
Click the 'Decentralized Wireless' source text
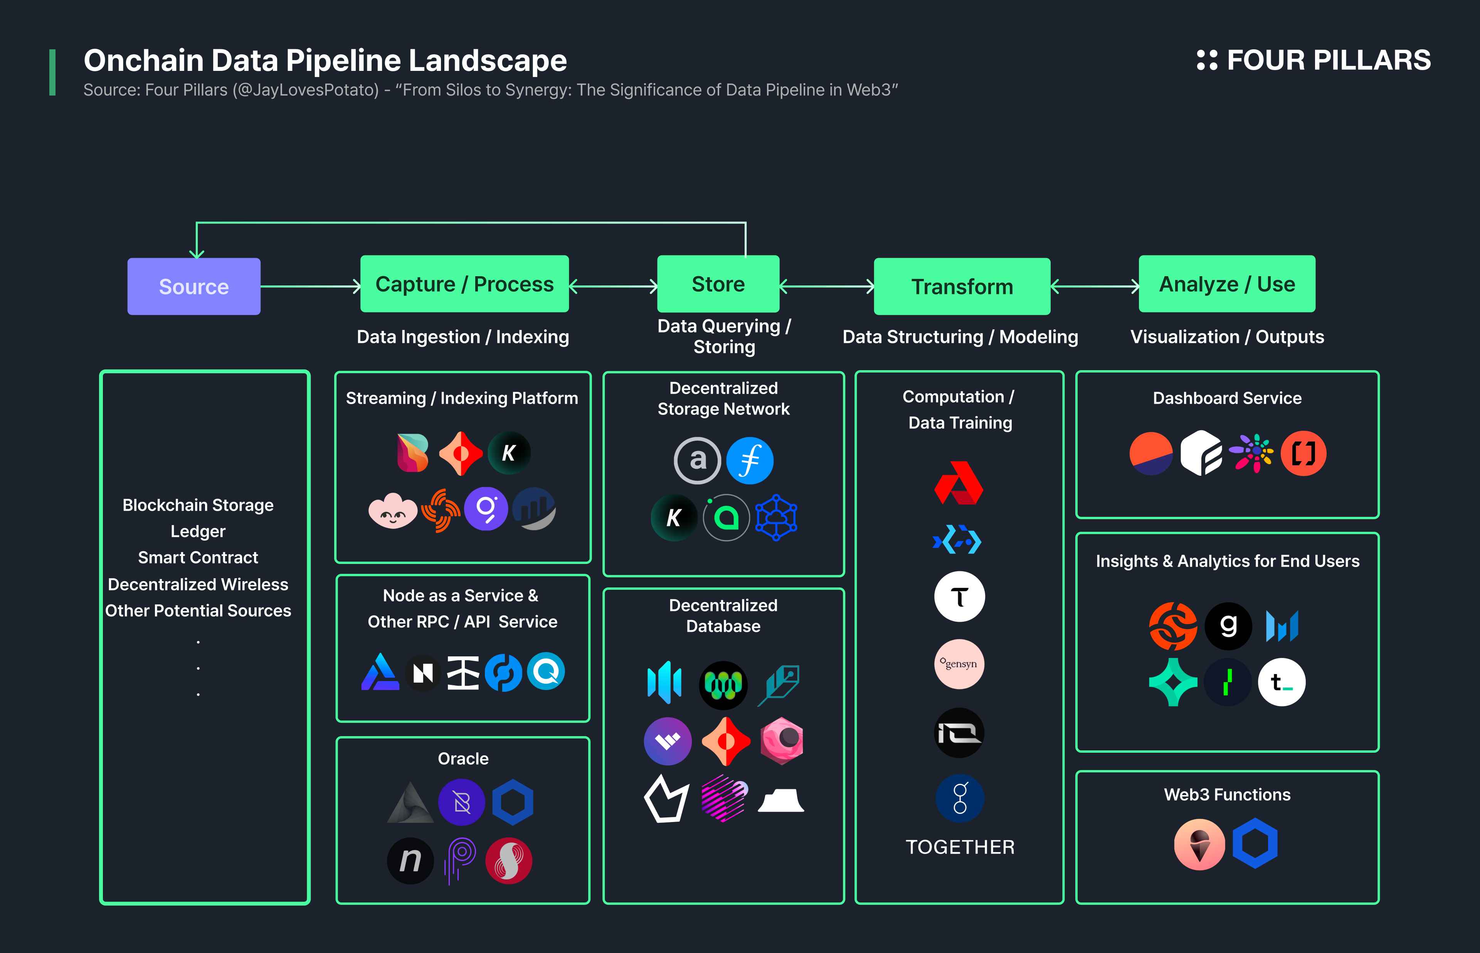click(198, 584)
